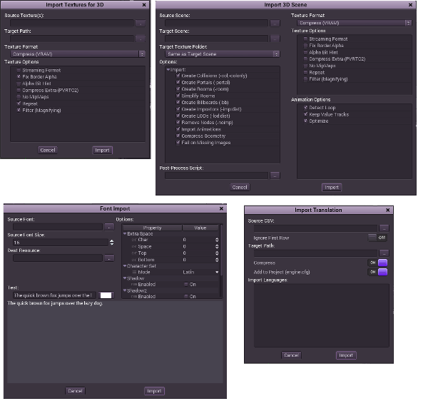Browse for Source CSV file
The height and width of the screenshot is (406, 428).
383,228
